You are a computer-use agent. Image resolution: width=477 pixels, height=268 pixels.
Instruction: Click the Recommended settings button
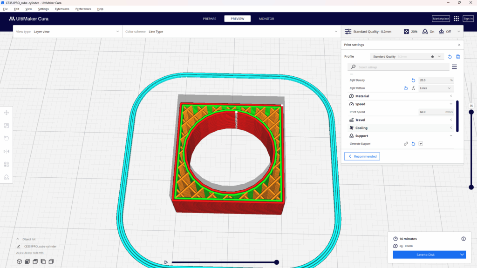362,156
